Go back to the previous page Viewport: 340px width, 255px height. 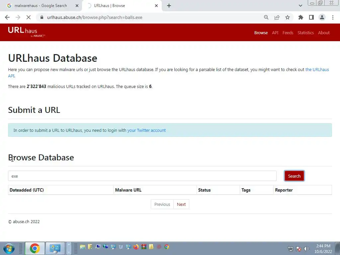click(x=7, y=17)
